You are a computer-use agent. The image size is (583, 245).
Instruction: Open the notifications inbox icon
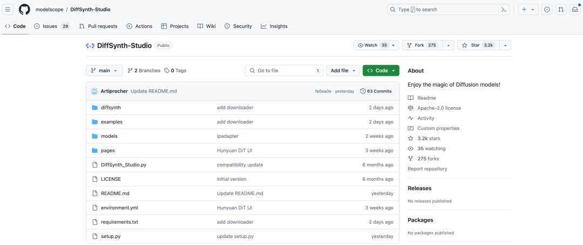point(575,10)
